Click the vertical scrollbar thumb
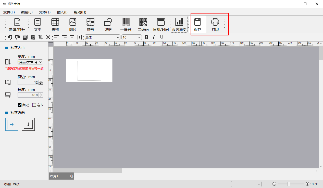The image size is (323, 188). point(321,53)
